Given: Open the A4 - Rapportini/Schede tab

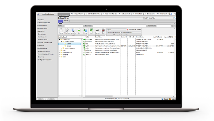Looking at the screenshot, I should [x=110, y=14].
